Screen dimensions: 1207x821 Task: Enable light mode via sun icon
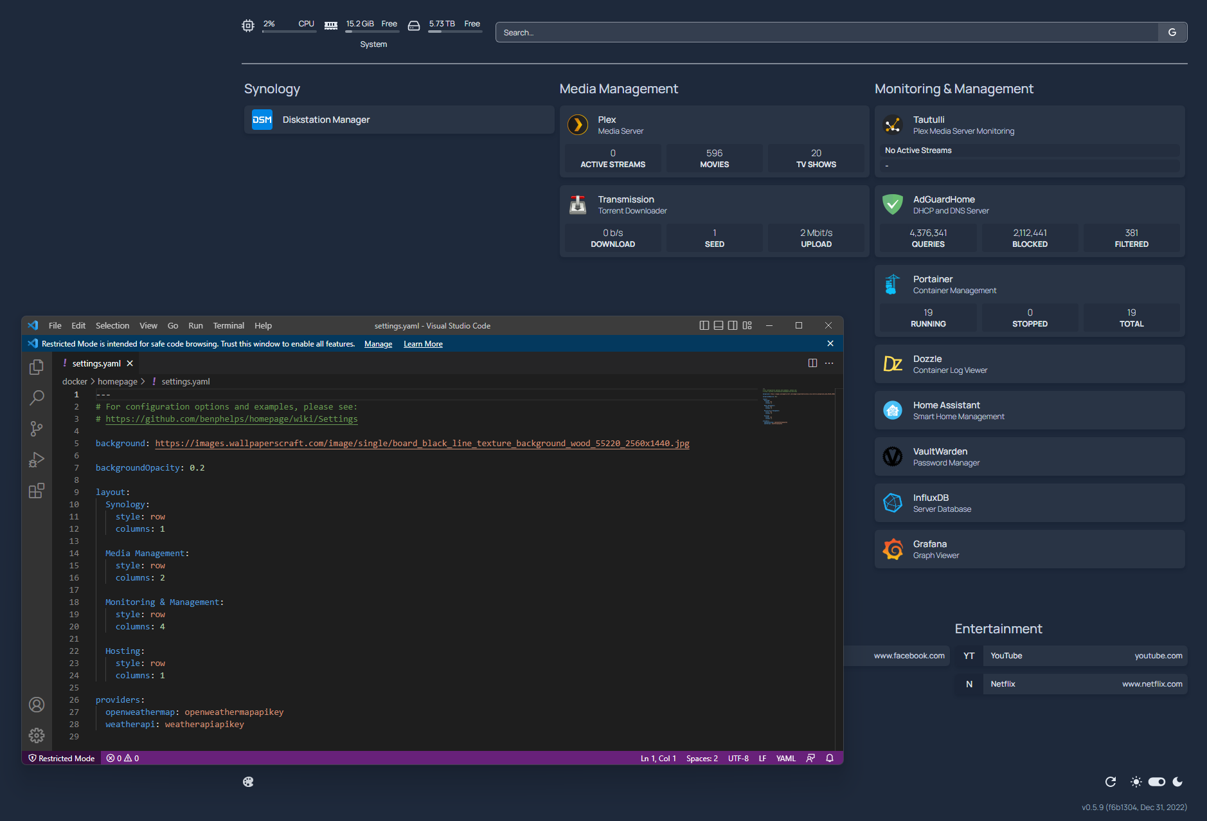click(1136, 782)
